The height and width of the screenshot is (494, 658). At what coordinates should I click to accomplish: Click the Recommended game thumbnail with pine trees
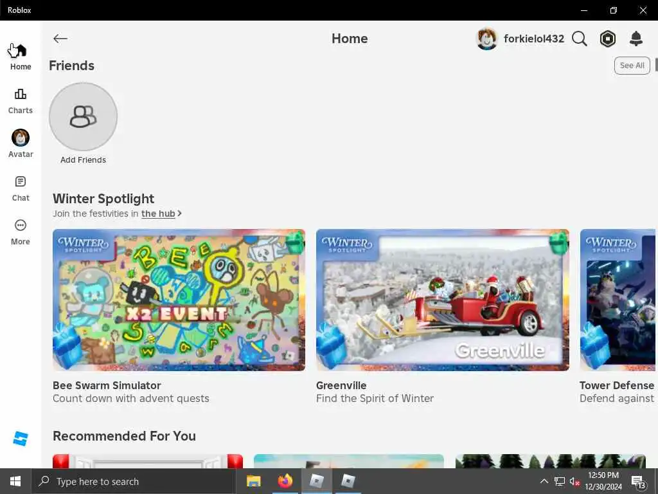click(x=551, y=461)
